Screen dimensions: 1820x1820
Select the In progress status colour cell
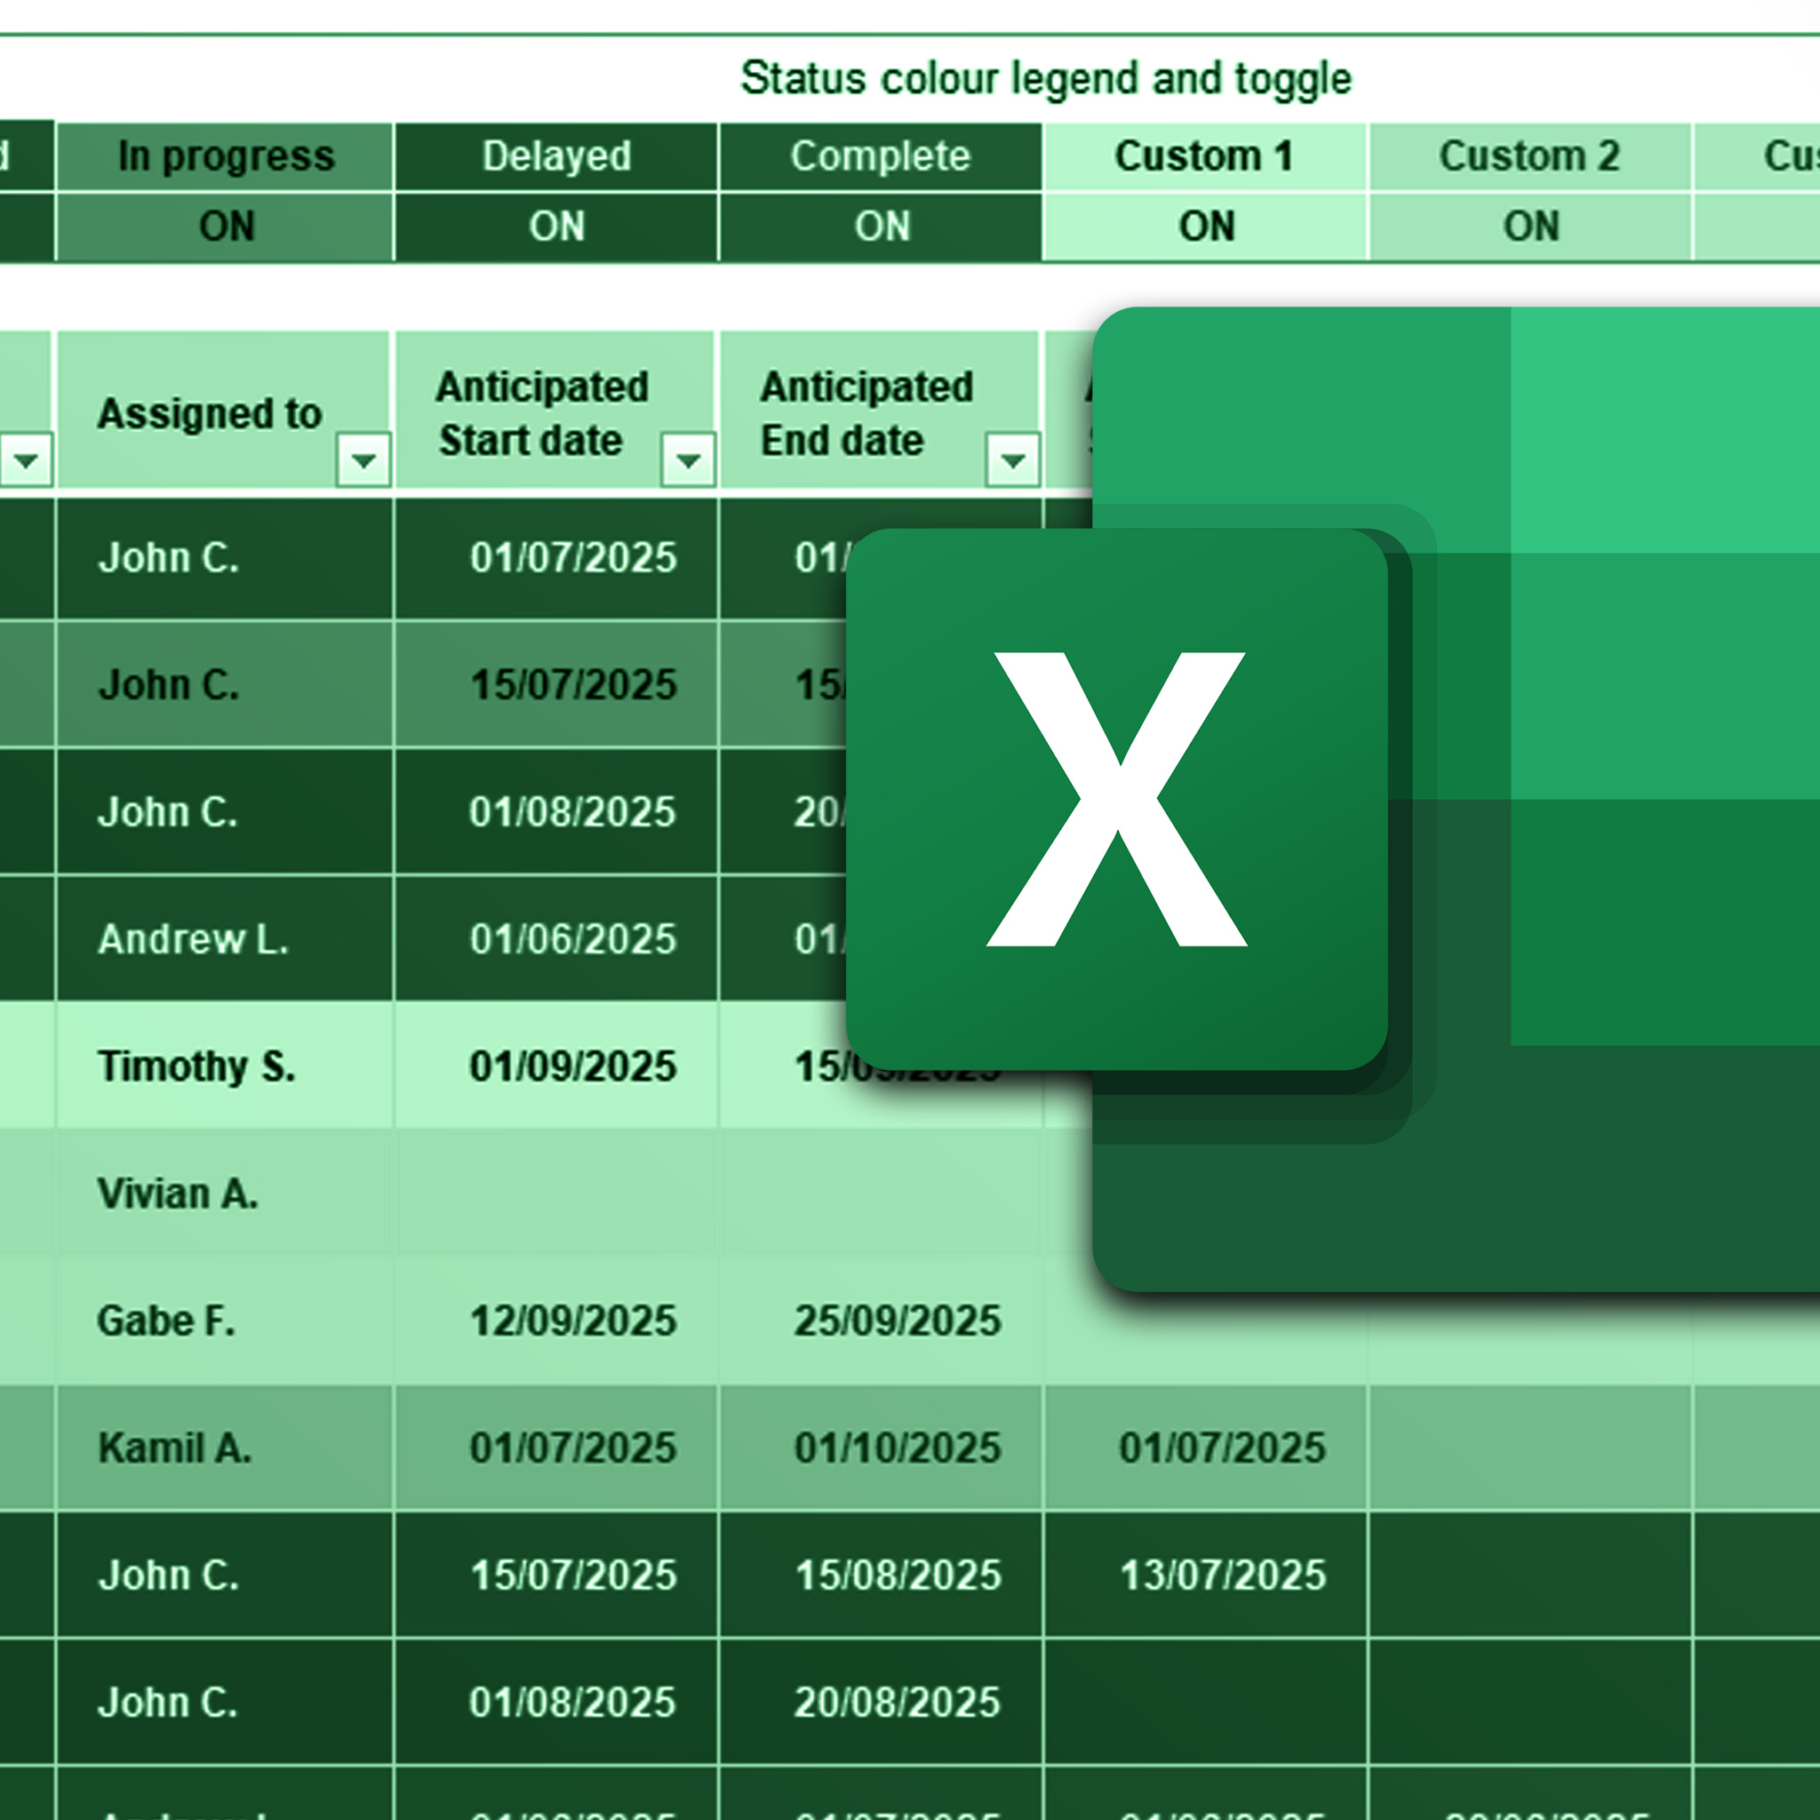[x=225, y=156]
